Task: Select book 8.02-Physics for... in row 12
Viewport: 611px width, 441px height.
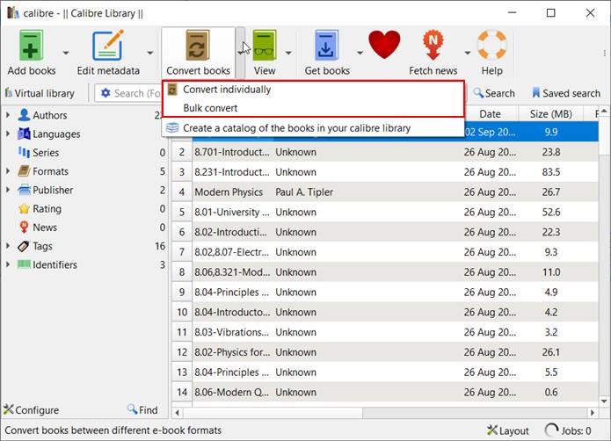Action: coord(231,352)
